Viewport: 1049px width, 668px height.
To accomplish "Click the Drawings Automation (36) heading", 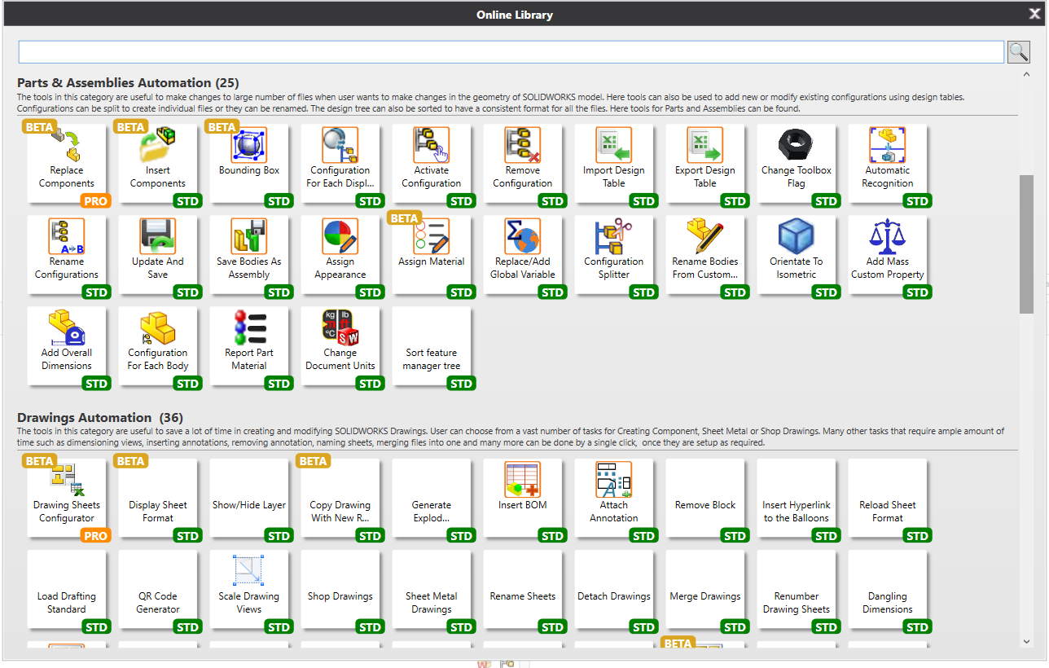I will (x=99, y=418).
